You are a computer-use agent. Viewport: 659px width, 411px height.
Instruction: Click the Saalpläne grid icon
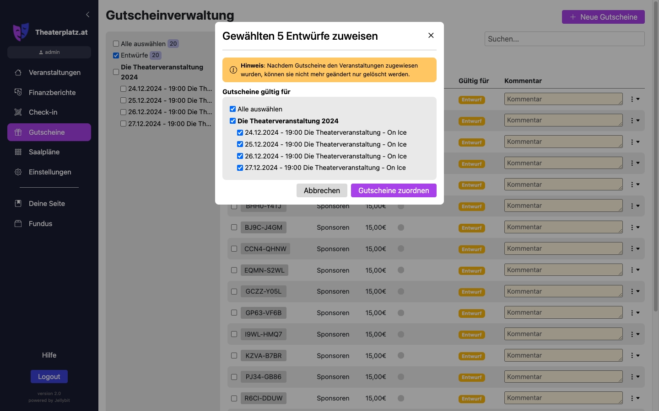pyautogui.click(x=18, y=152)
